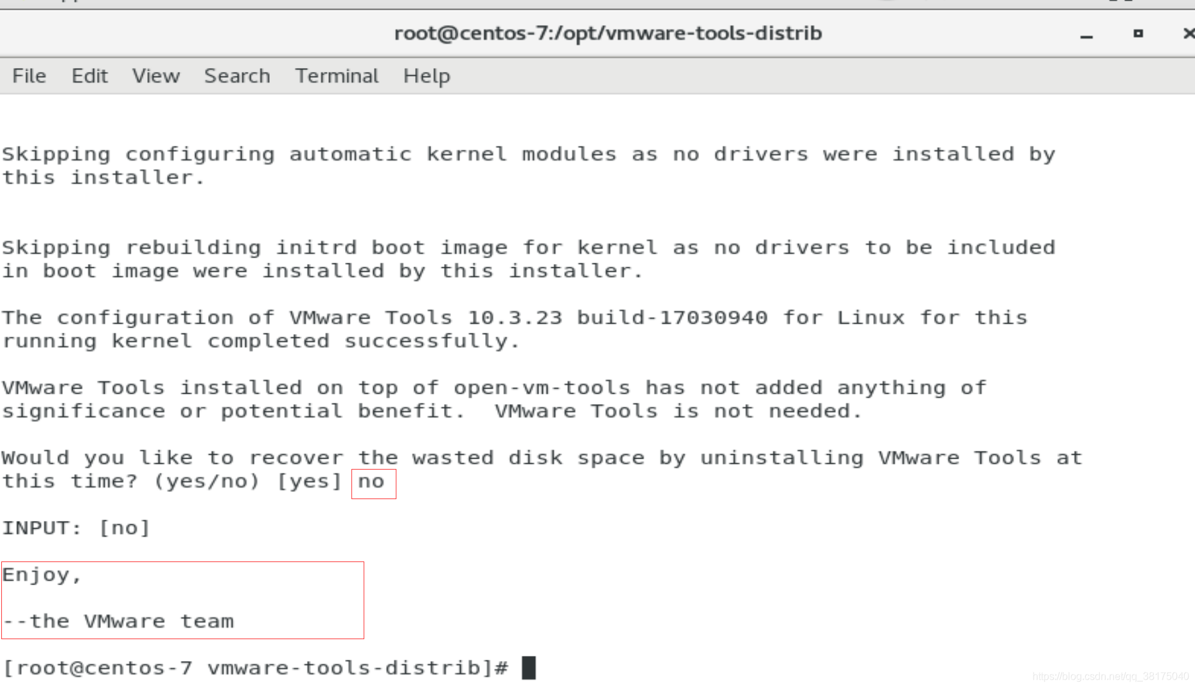Open the Search menu

tap(237, 76)
